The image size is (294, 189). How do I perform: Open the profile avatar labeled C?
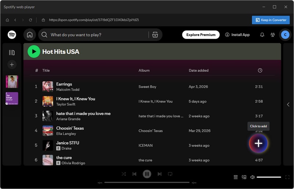(285, 35)
